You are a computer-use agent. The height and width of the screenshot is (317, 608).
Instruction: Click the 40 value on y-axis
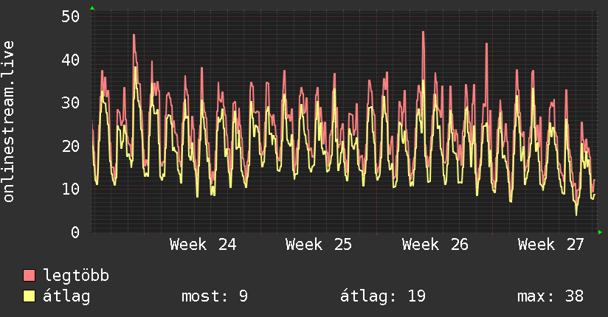(x=70, y=60)
